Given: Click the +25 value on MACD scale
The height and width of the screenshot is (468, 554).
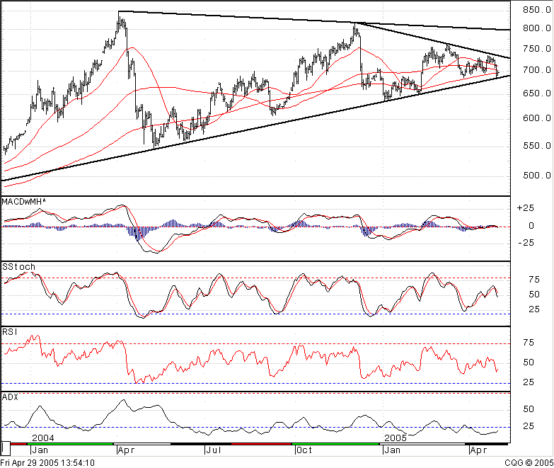Looking at the screenshot, I should (526, 208).
